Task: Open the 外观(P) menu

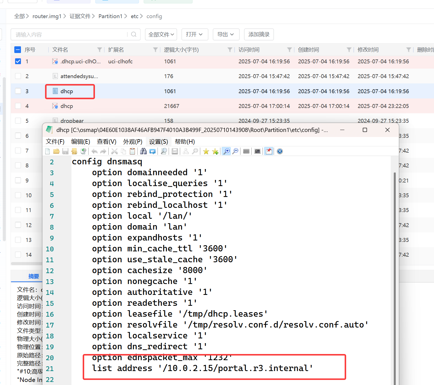Action: point(133,142)
